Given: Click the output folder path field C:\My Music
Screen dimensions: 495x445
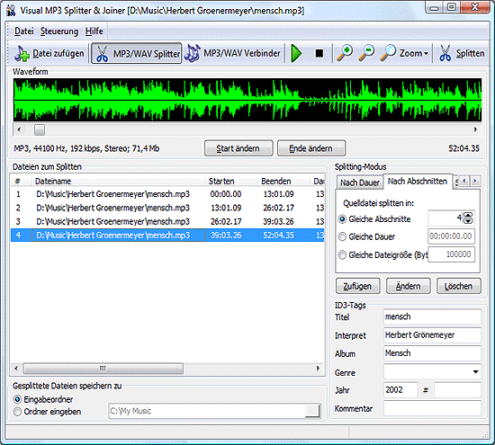Looking at the screenshot, I should click(207, 411).
